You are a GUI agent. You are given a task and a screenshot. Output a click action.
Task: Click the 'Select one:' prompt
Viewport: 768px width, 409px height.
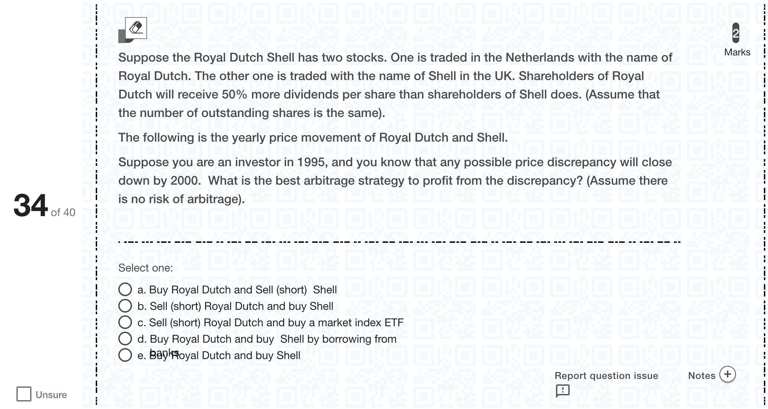pyautogui.click(x=146, y=268)
